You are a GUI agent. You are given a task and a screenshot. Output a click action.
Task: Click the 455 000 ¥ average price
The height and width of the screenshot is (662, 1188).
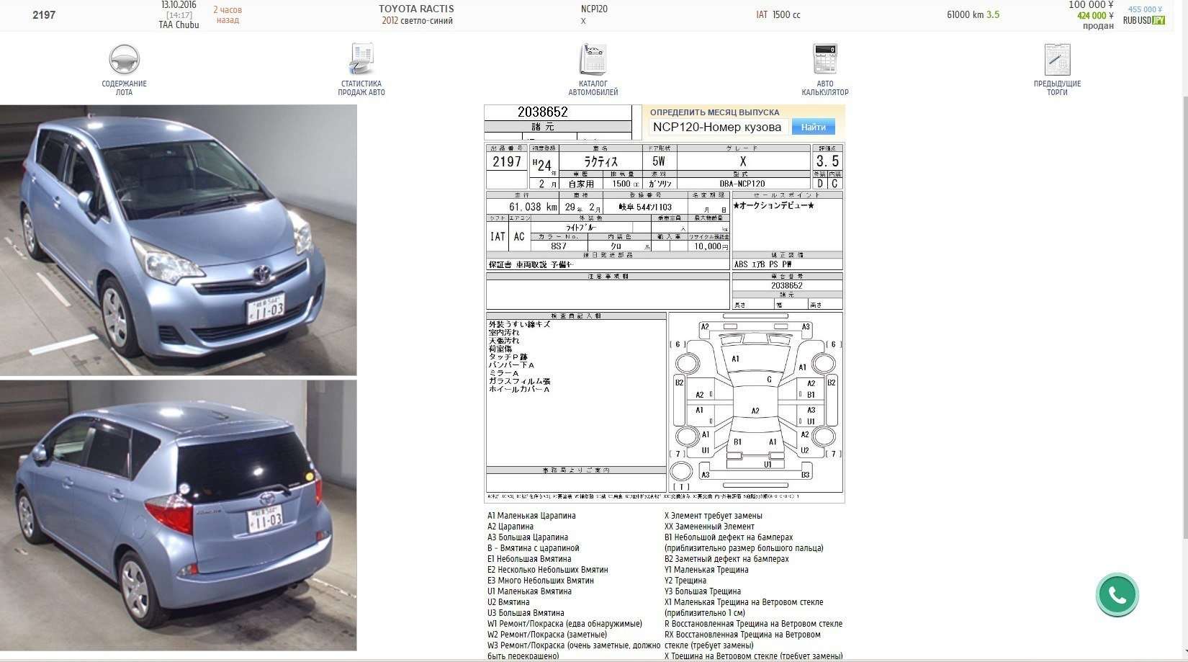click(1145, 9)
